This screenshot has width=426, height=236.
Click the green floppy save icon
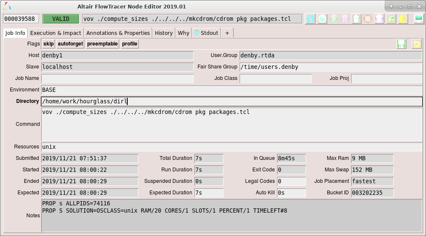[x=401, y=44]
